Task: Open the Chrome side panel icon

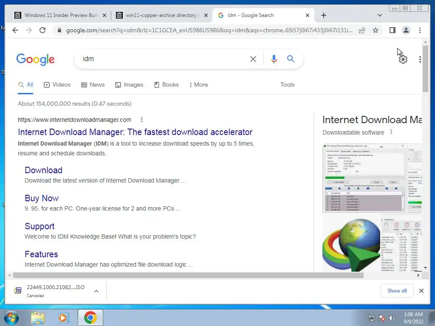Action: (392, 30)
